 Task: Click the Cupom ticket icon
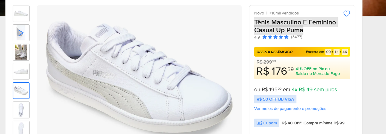[x=259, y=123]
